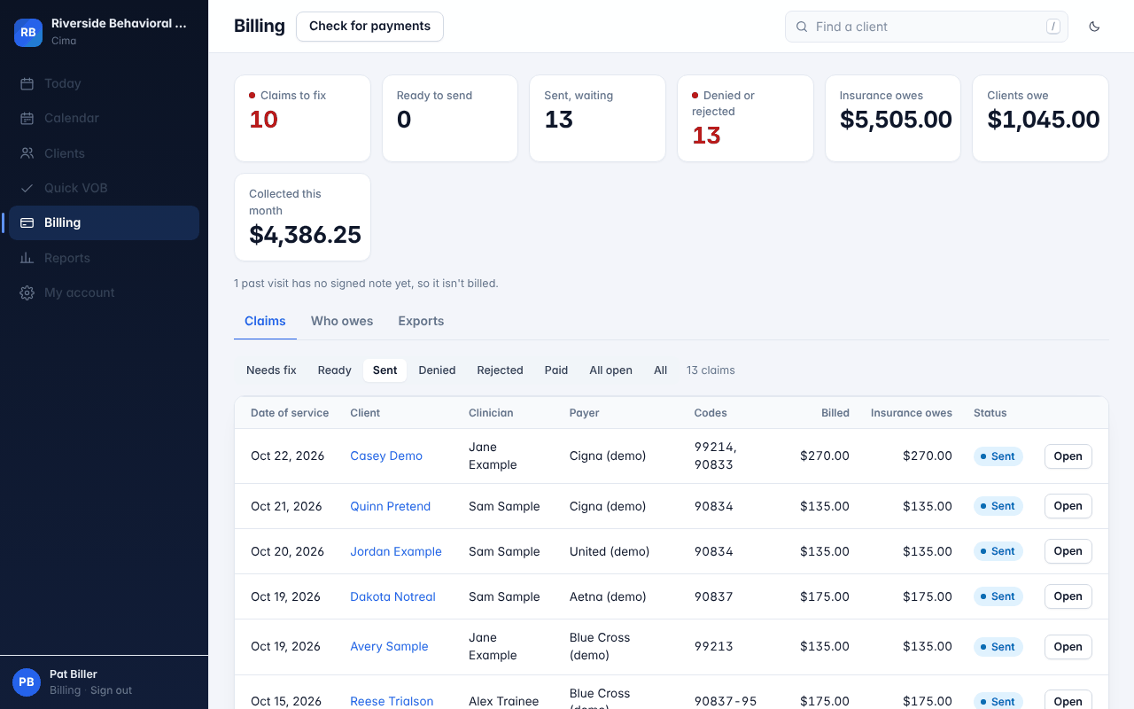Click the Billing card icon
Image resolution: width=1134 pixels, height=709 pixels.
[x=27, y=222]
